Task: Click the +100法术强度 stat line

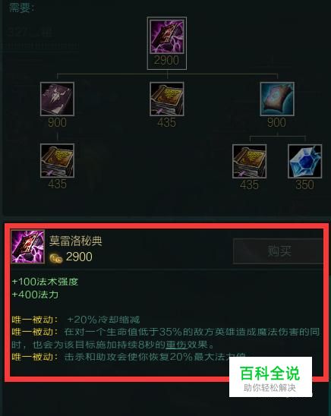Action: pyautogui.click(x=45, y=282)
